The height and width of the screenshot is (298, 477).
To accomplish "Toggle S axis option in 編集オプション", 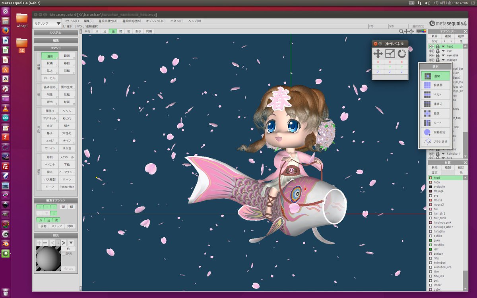I will point(54,213).
